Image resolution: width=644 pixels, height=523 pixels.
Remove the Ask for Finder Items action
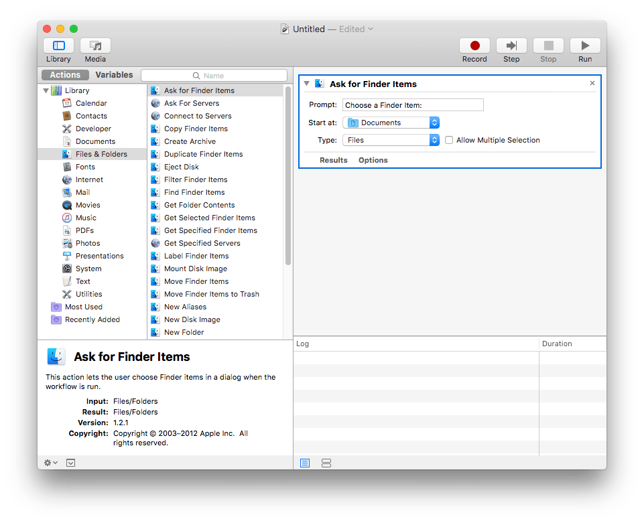click(592, 83)
